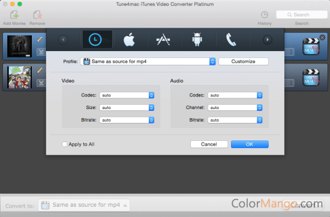This screenshot has width=330, height=217.
Task: Click the stepper on the first movie row
Action: 291,52
